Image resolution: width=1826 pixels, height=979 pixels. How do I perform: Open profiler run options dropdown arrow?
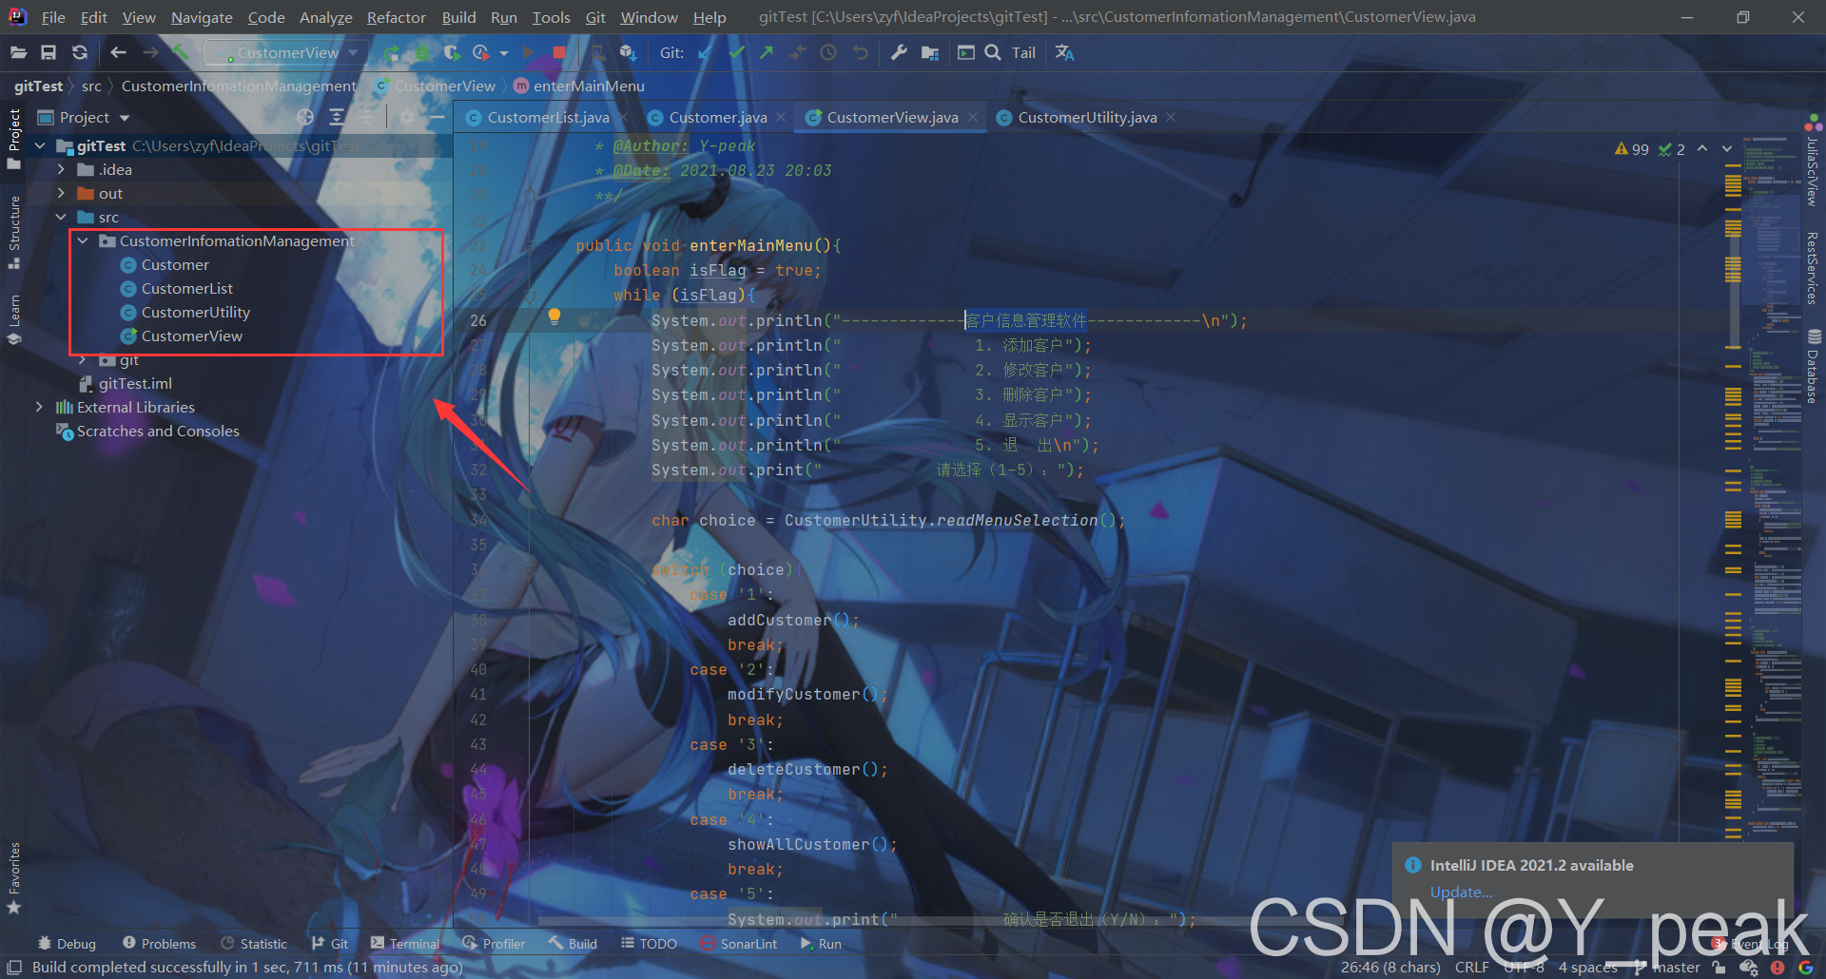pyautogui.click(x=504, y=53)
